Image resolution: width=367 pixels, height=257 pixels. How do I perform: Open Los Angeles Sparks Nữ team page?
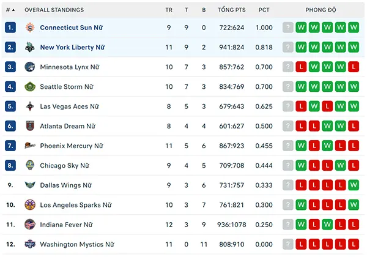(76, 205)
